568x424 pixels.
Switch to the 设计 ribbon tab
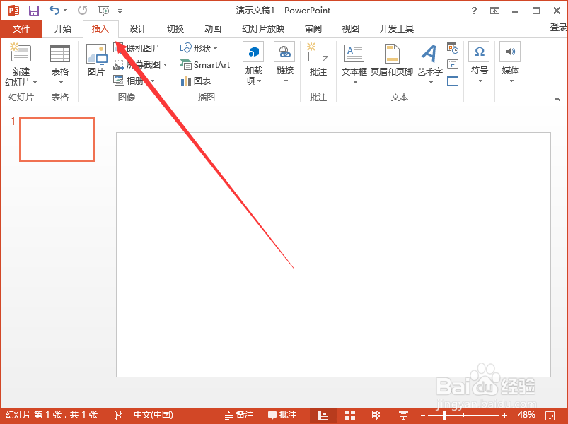137,28
